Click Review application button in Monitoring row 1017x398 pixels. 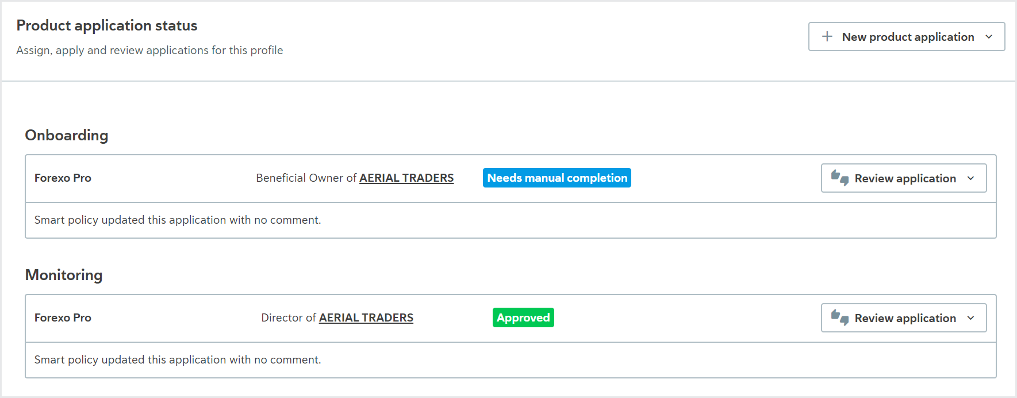904,318
